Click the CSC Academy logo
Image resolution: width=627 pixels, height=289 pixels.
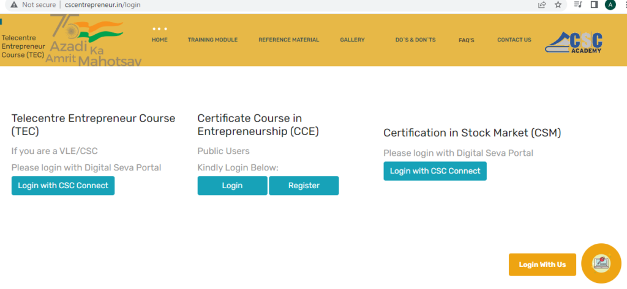[x=574, y=42]
